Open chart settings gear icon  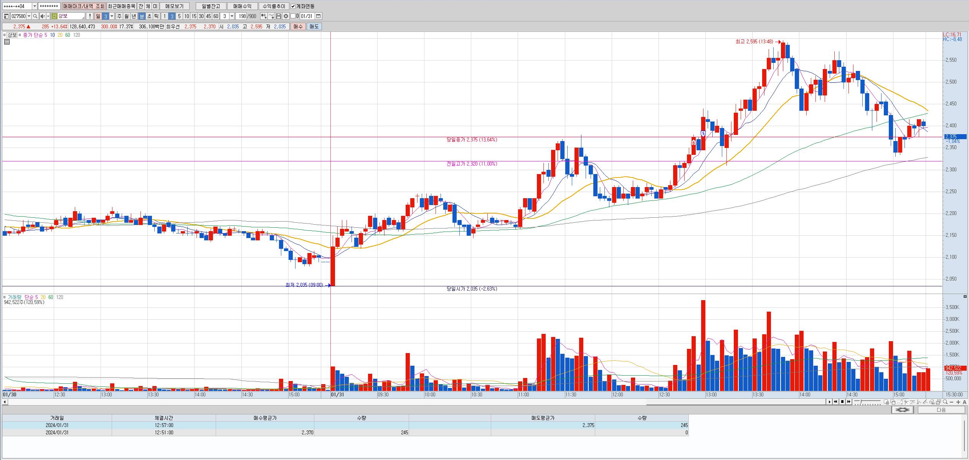tap(286, 16)
